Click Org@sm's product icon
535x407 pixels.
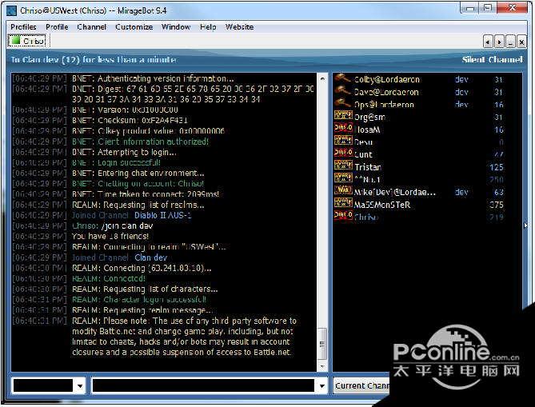click(343, 115)
